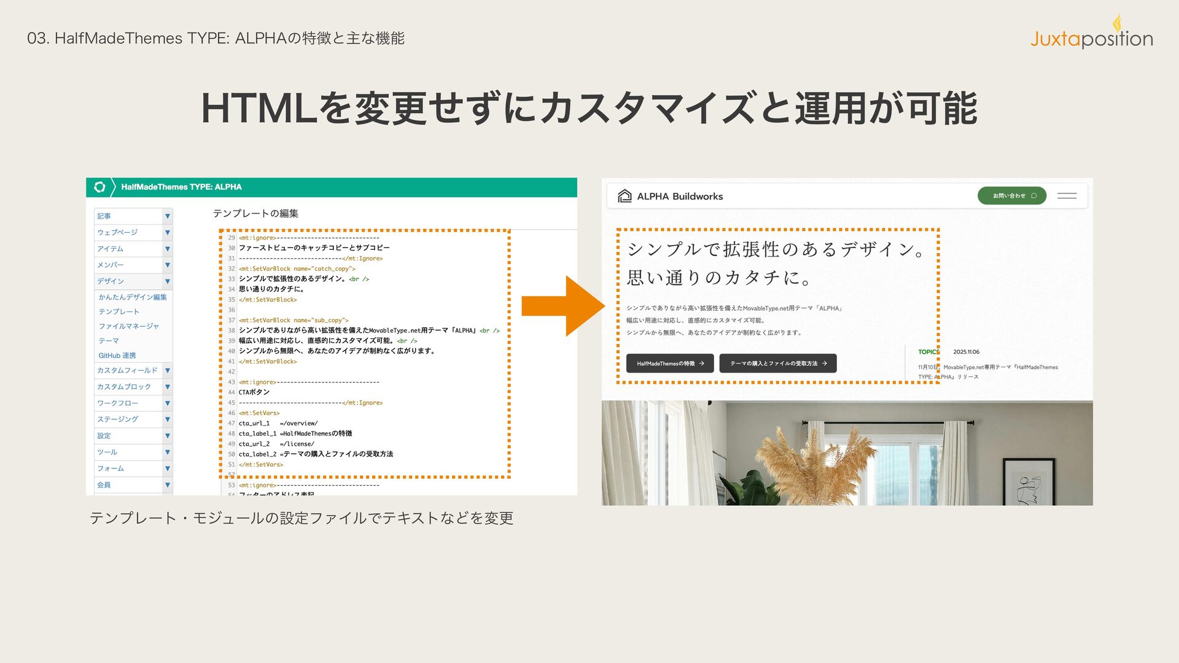This screenshot has width=1179, height=663.
Task: Select テンプレート under the Design menu
Action: coord(119,312)
